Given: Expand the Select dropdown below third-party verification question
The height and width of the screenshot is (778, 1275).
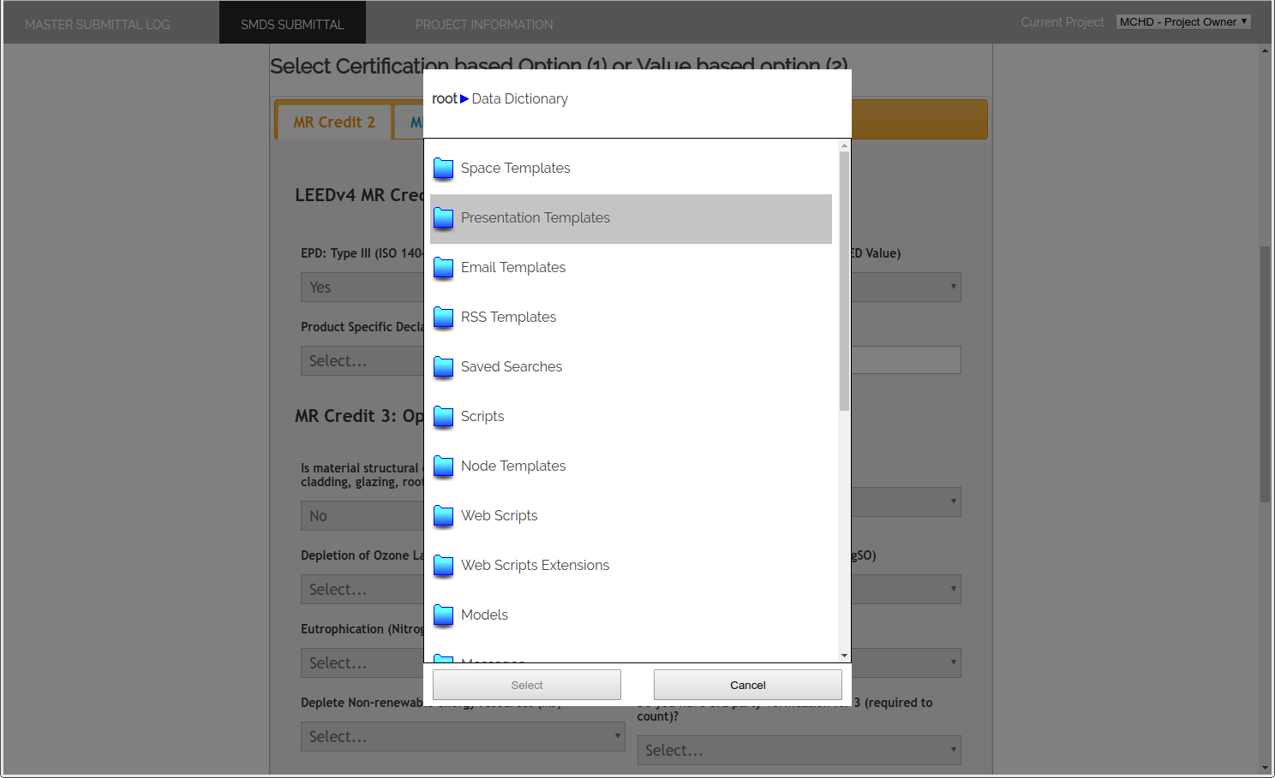Looking at the screenshot, I should click(799, 750).
